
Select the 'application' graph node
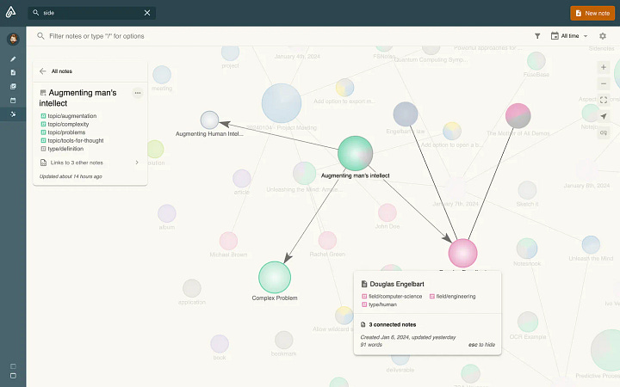[x=192, y=288]
